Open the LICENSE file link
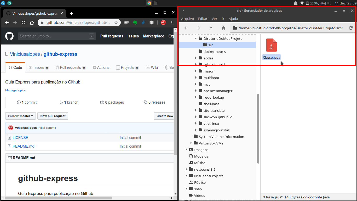357x201 pixels. pyautogui.click(x=20, y=138)
